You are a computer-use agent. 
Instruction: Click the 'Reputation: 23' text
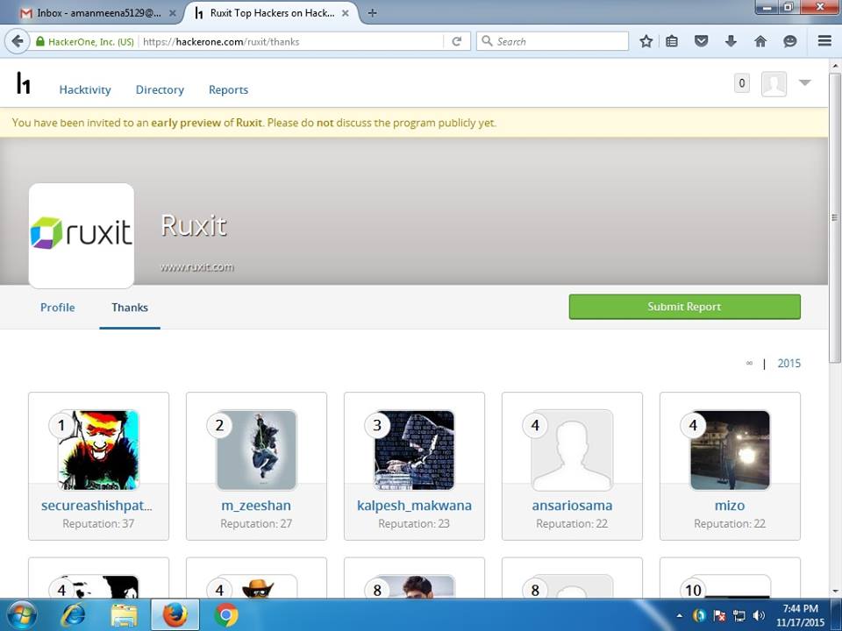click(414, 524)
